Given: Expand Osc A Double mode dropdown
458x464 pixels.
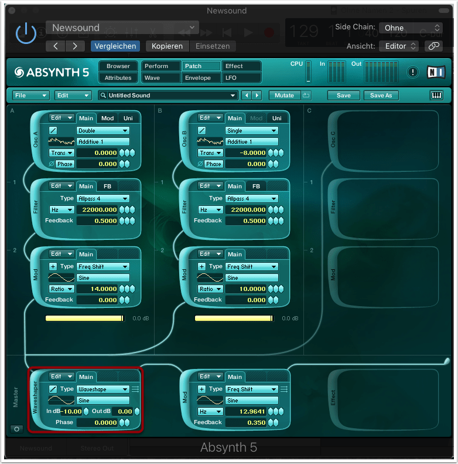Looking at the screenshot, I should [x=103, y=131].
